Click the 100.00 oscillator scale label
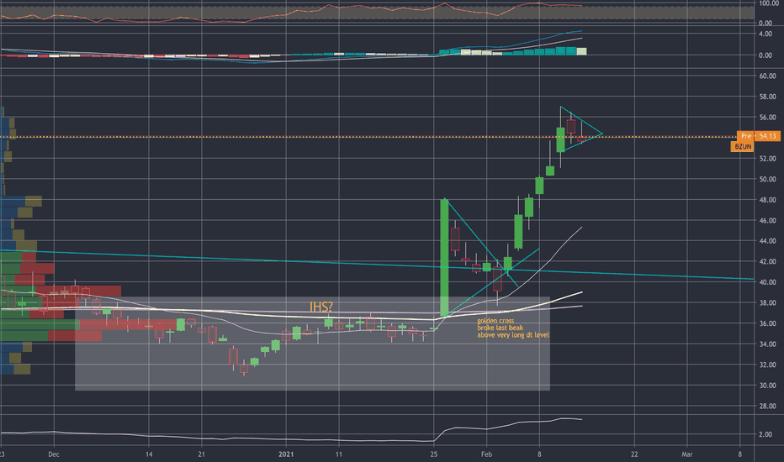This screenshot has width=784, height=462. (x=768, y=3)
